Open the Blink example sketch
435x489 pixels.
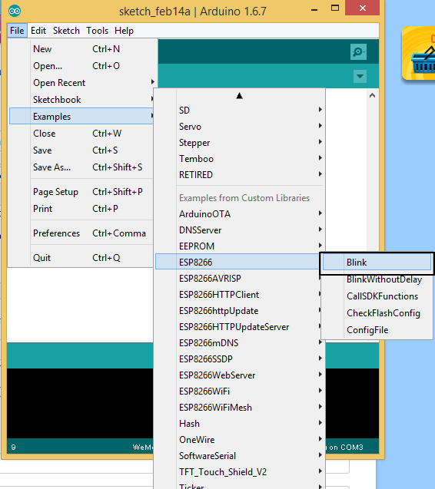tap(377, 263)
